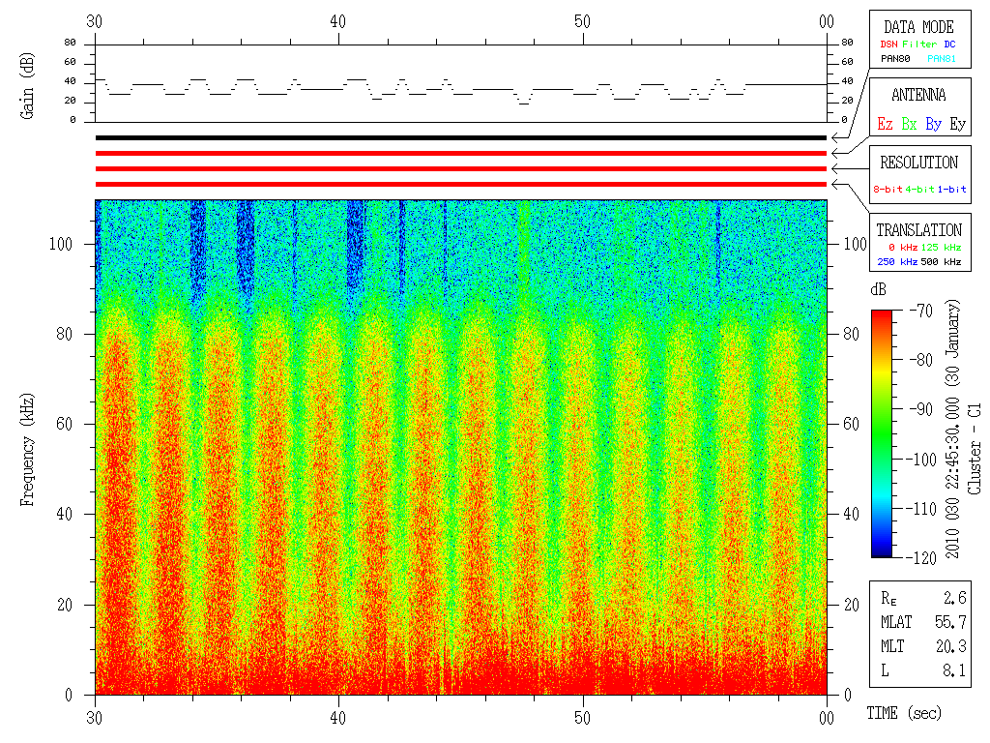This screenshot has height=743, width=990.
Task: Click the 125 kHz translation label
Action: coord(942,247)
